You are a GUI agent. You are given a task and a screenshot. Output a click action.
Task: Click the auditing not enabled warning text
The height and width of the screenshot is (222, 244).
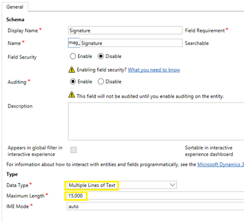[150, 96]
